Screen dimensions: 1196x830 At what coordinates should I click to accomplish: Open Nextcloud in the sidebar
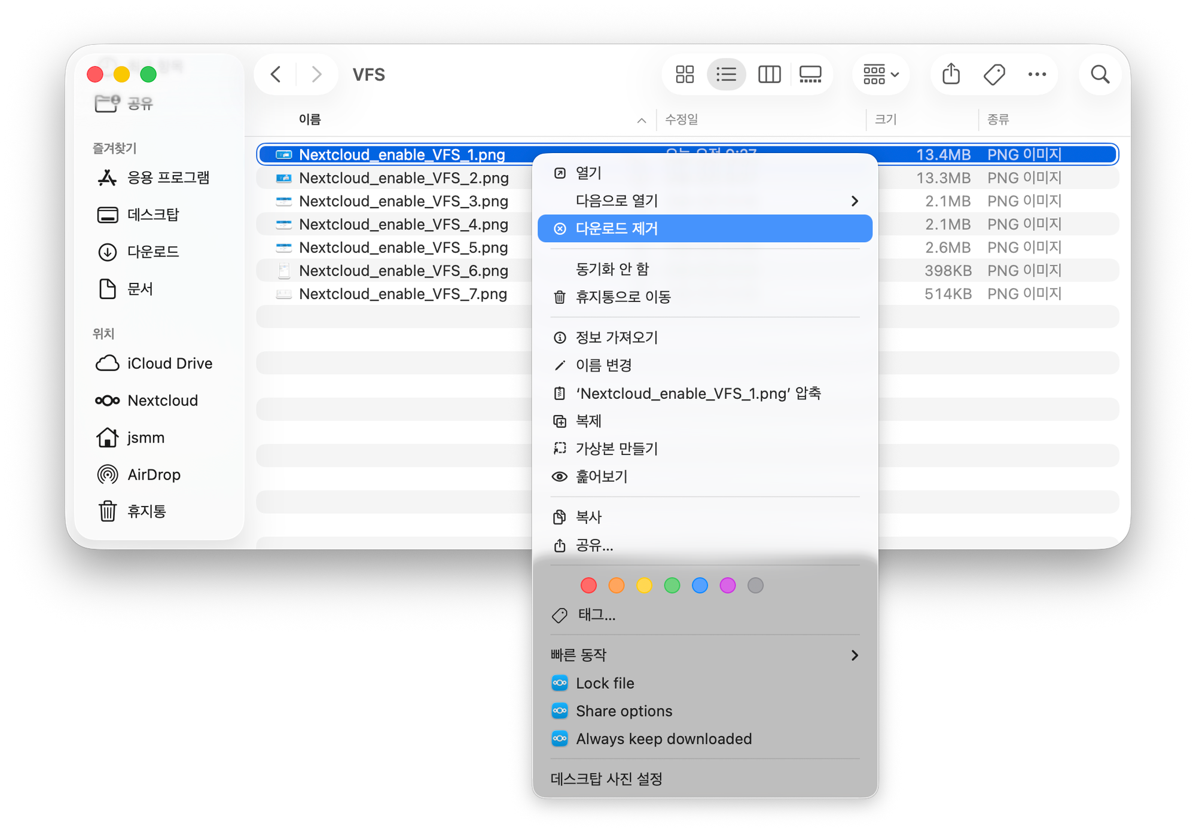tap(162, 401)
